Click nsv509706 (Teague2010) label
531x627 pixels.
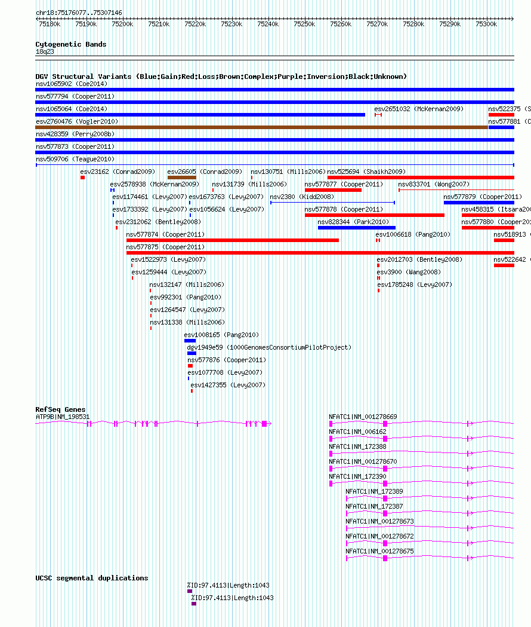(x=75, y=159)
